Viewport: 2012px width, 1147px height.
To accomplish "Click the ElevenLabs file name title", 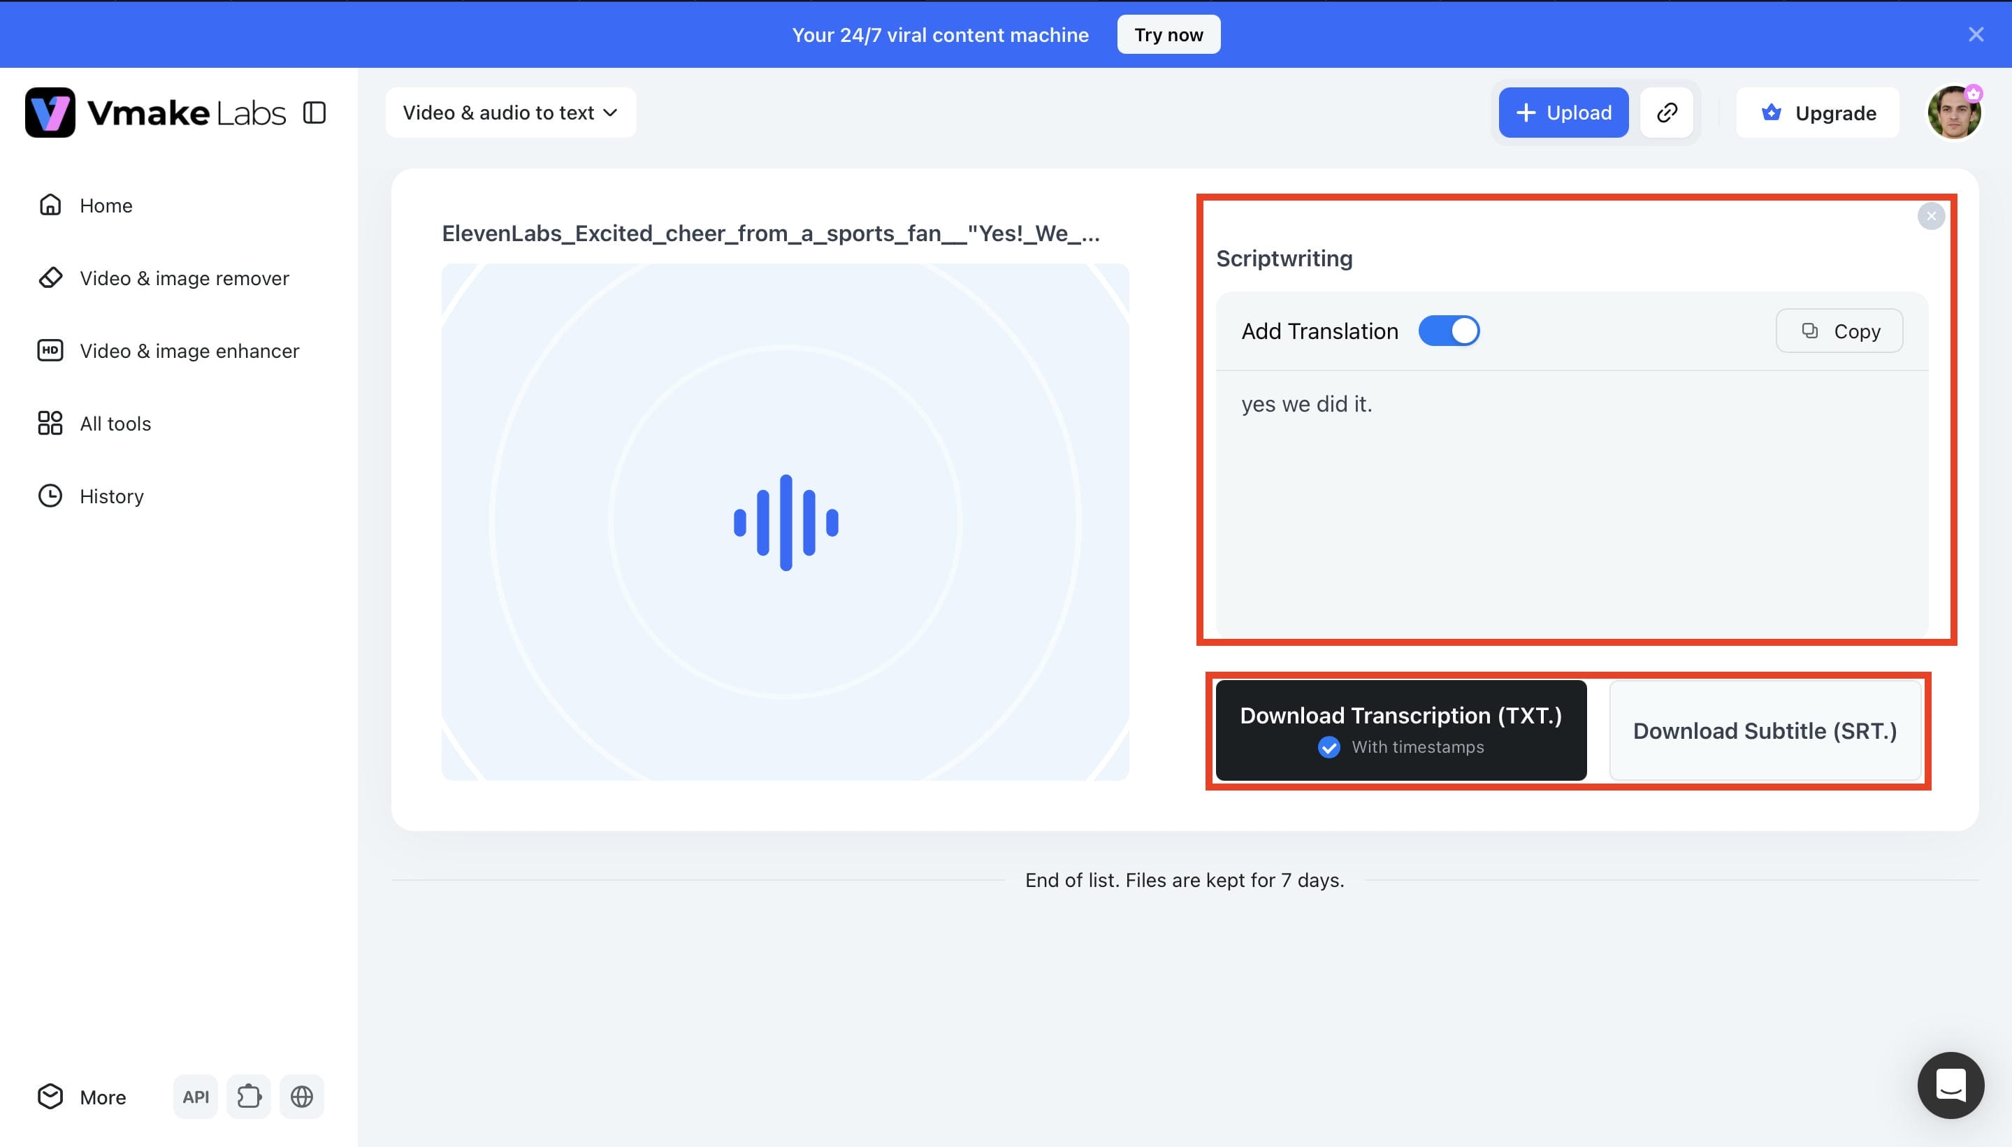I will point(771,233).
